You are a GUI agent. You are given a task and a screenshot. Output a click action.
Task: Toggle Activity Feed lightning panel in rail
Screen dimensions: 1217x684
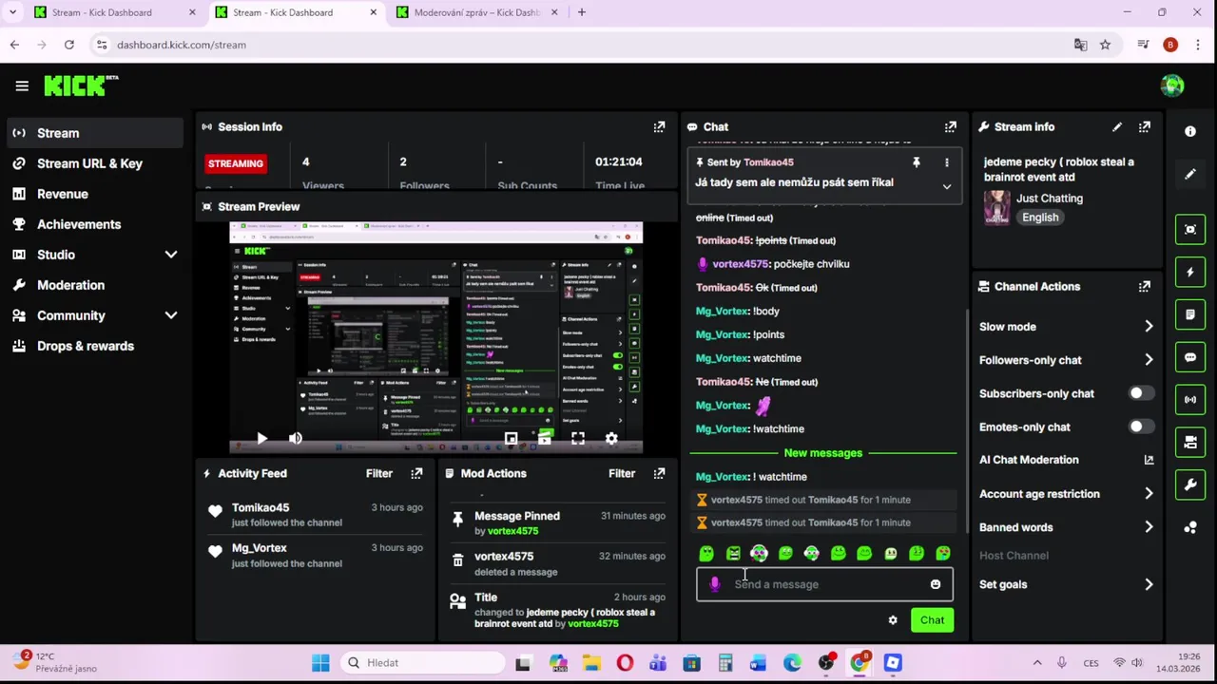click(1190, 272)
